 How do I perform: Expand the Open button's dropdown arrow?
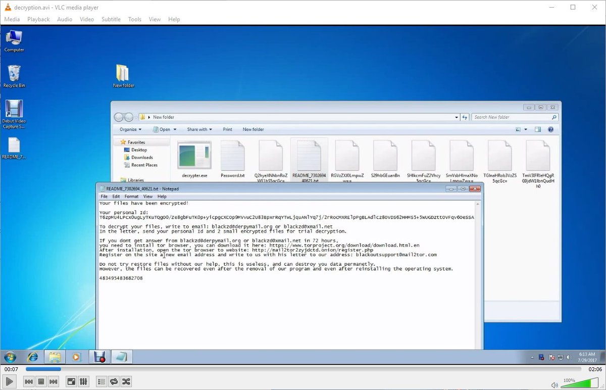(175, 129)
